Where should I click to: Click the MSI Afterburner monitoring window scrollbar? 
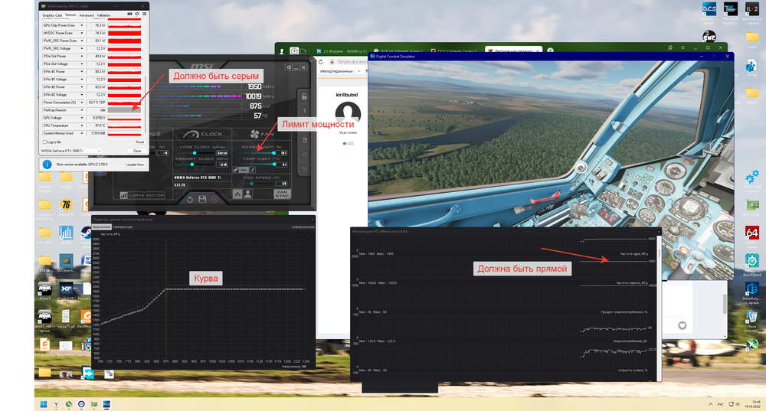(x=660, y=254)
